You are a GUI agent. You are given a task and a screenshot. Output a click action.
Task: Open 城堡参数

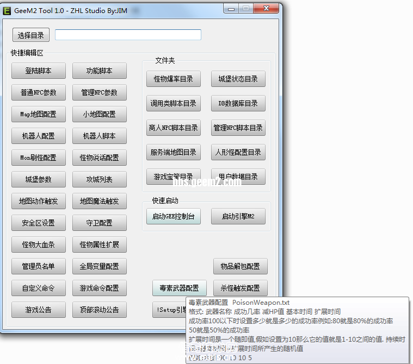click(39, 179)
